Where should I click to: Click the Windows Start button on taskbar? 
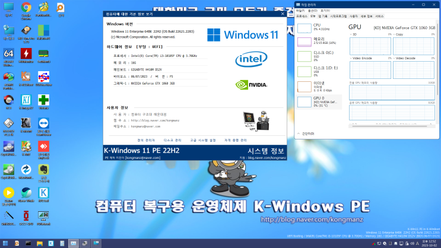tap(5, 243)
